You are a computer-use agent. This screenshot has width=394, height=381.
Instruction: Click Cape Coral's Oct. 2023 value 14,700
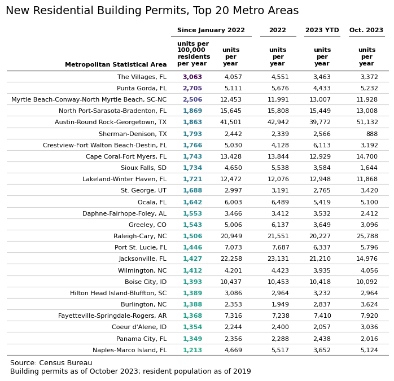(x=366, y=156)
